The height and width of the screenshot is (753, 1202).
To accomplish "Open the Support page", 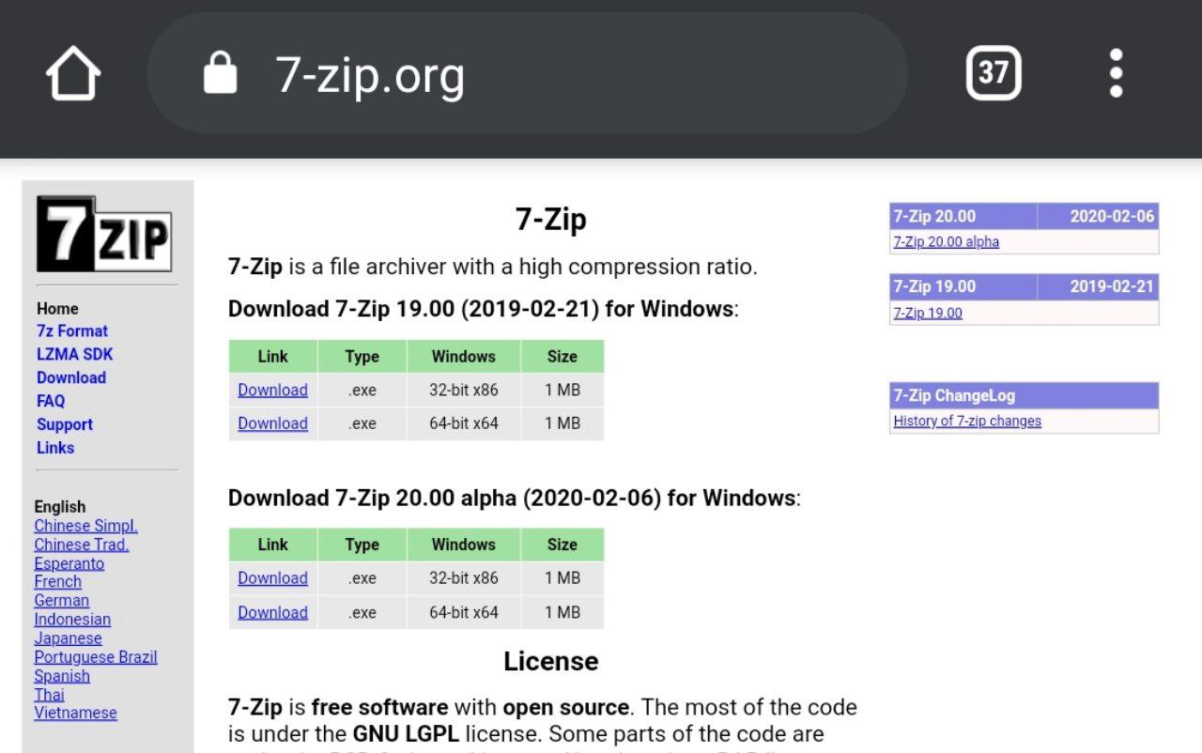I will 65,424.
